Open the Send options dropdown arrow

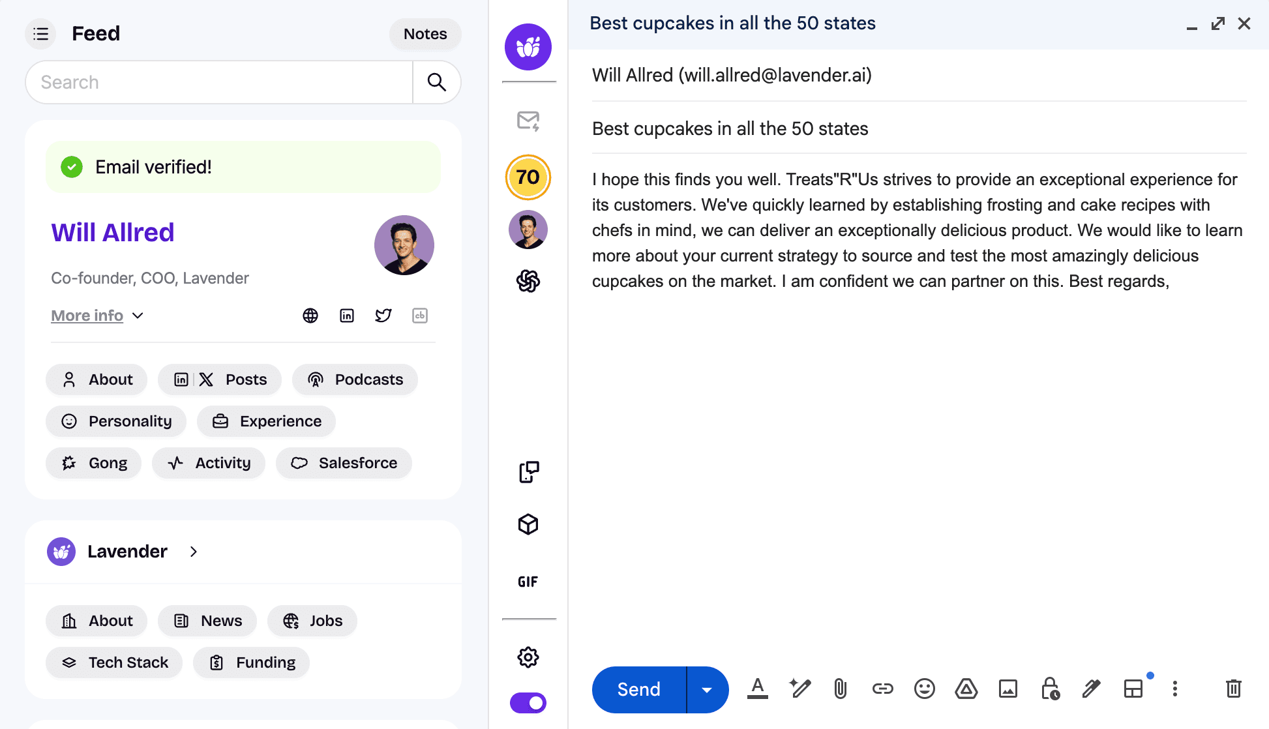coord(707,689)
